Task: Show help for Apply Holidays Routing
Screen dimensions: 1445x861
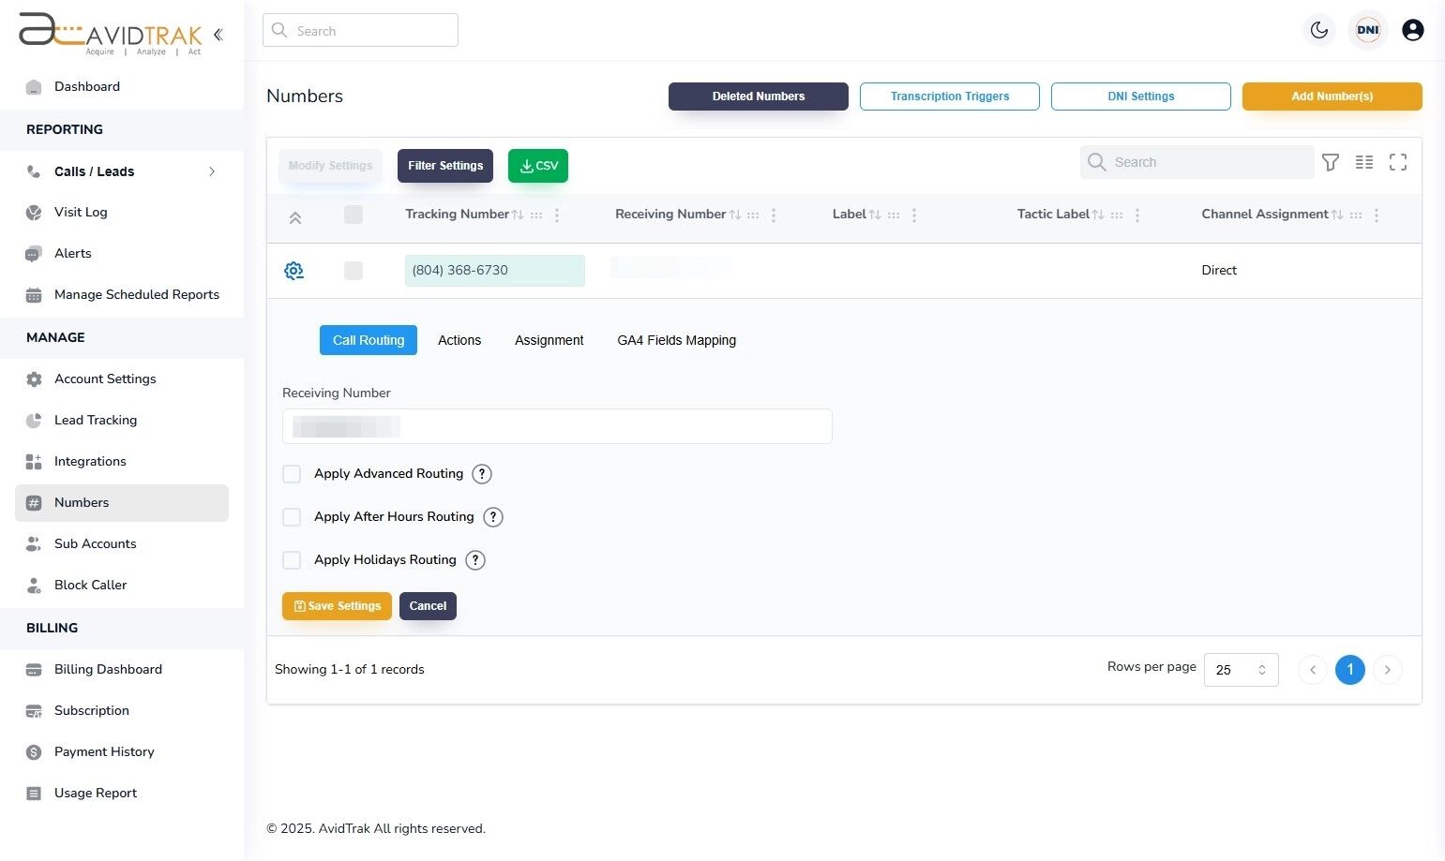Action: (x=475, y=560)
